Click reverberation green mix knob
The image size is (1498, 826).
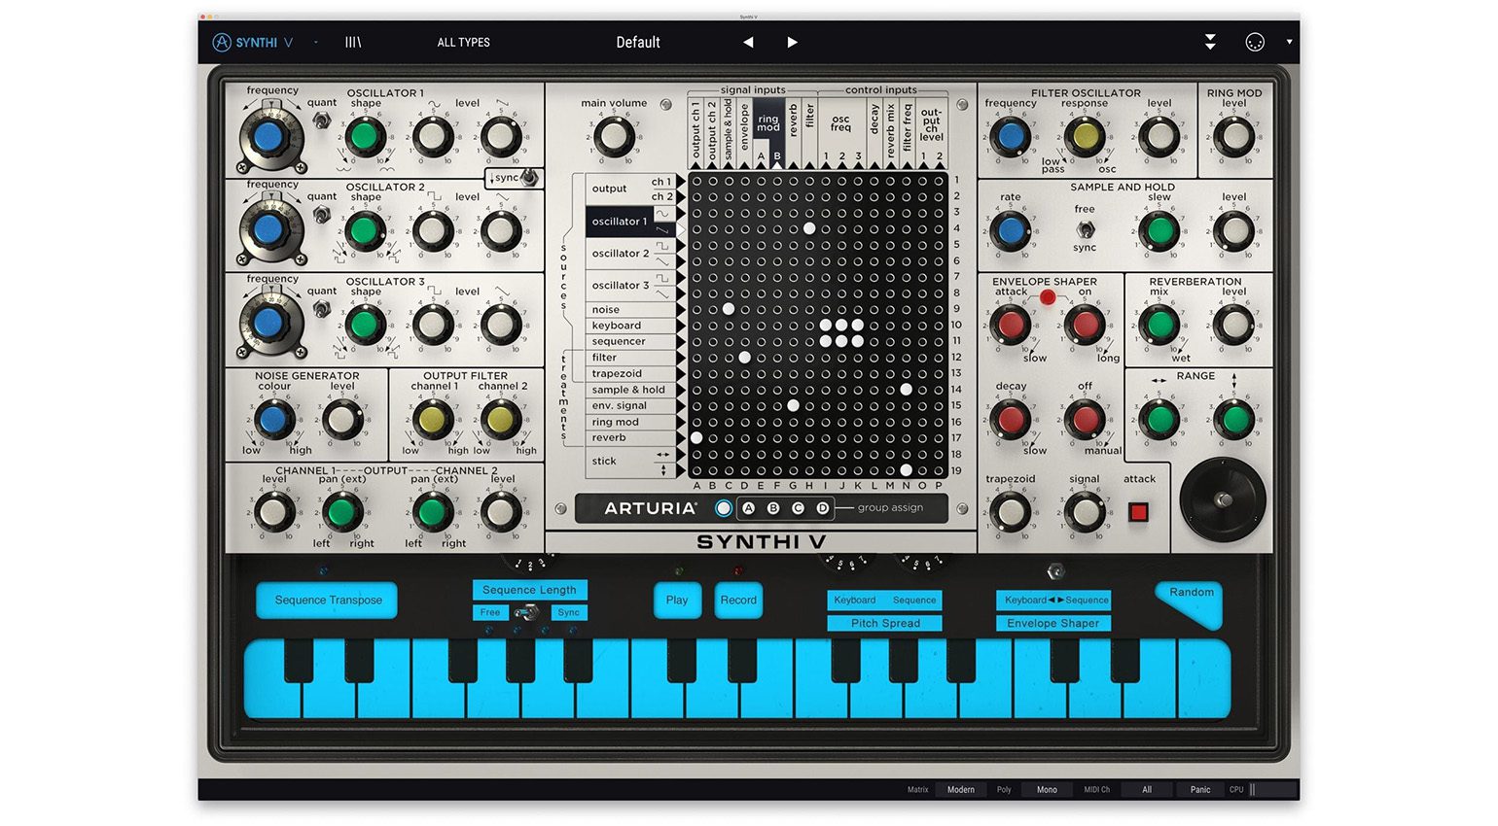tap(1159, 325)
